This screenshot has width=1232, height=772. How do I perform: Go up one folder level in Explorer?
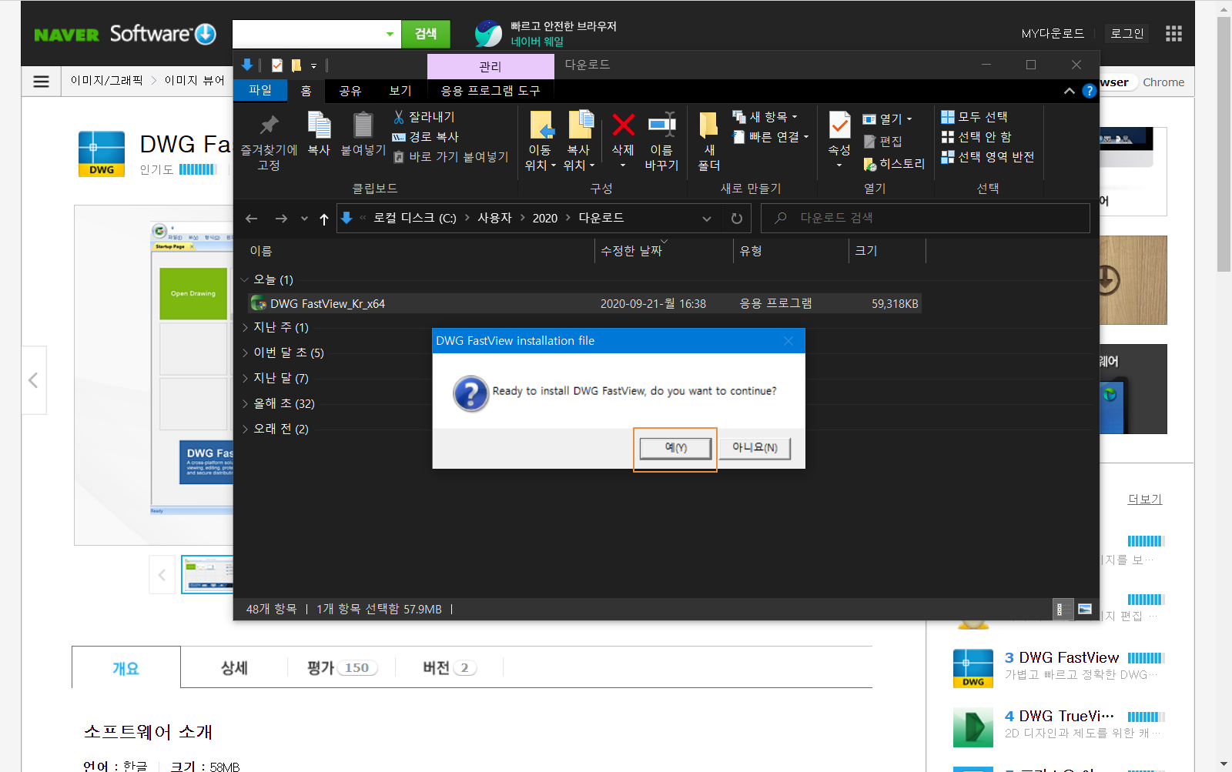[x=324, y=219]
